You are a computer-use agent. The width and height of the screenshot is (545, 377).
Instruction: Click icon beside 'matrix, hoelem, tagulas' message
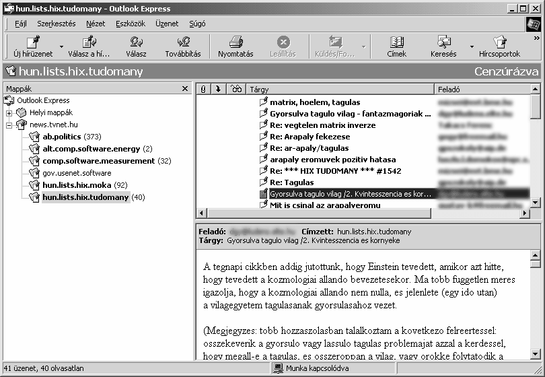264,102
